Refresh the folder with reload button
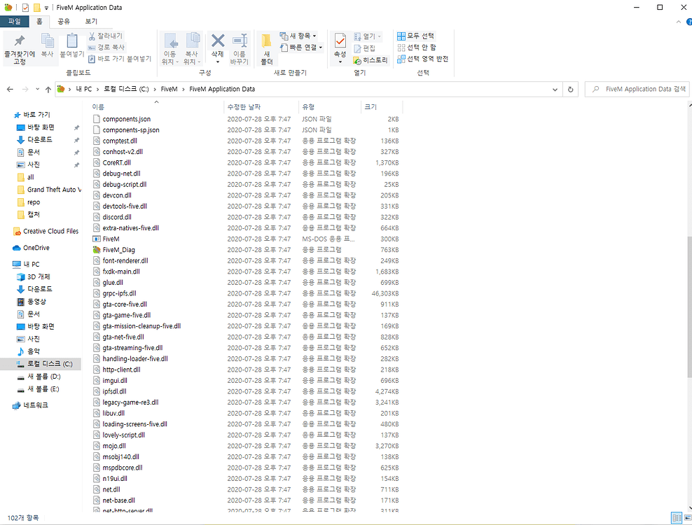The height and width of the screenshot is (525, 692). [571, 89]
